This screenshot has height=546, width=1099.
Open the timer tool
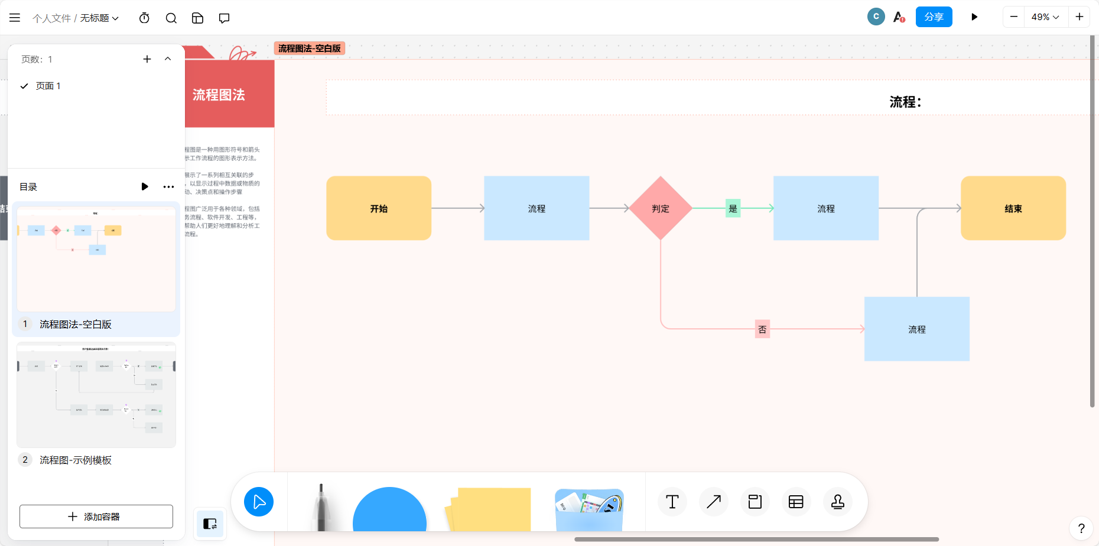tap(144, 18)
